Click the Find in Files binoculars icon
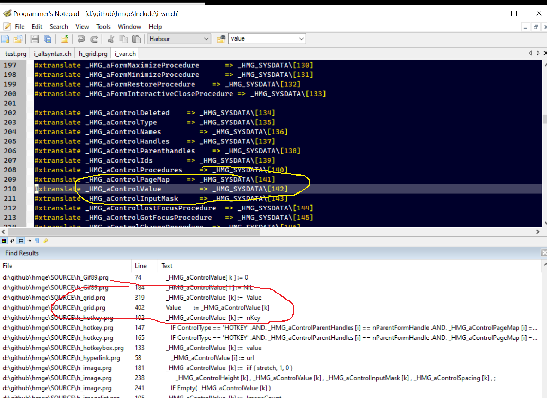This screenshot has height=398, width=547. [x=221, y=39]
